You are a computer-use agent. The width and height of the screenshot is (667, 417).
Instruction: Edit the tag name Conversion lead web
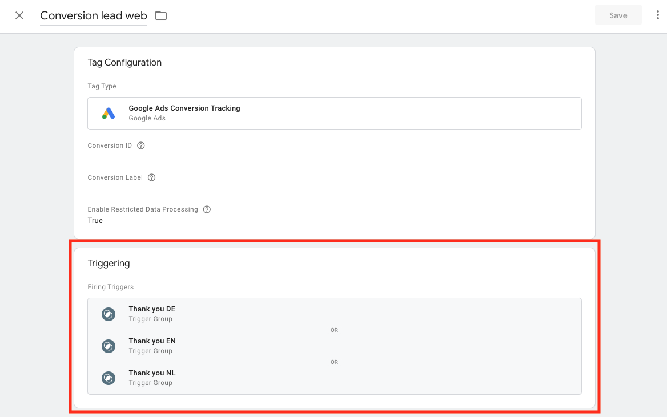94,16
